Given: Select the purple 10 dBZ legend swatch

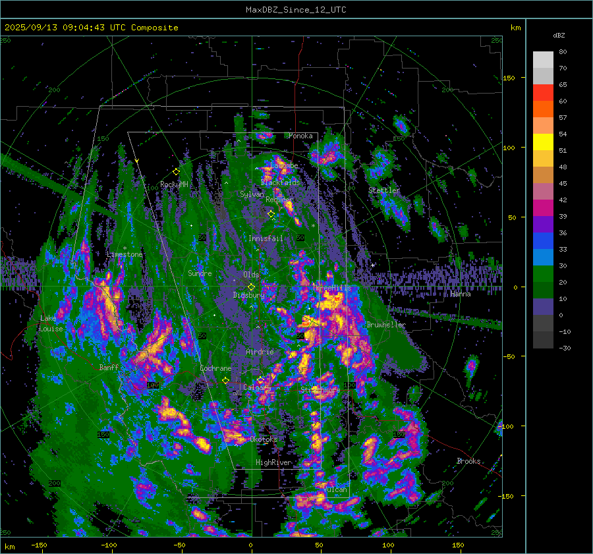Looking at the screenshot, I should pos(543,306).
